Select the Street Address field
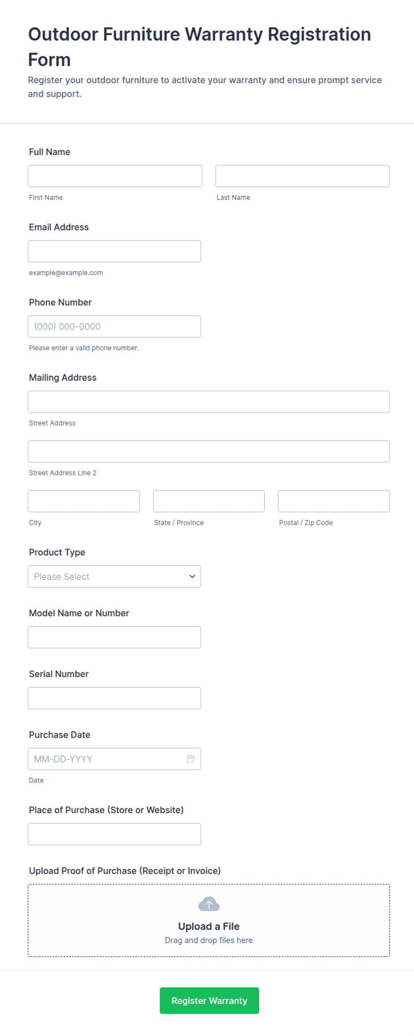The image size is (414, 1036). coord(209,401)
